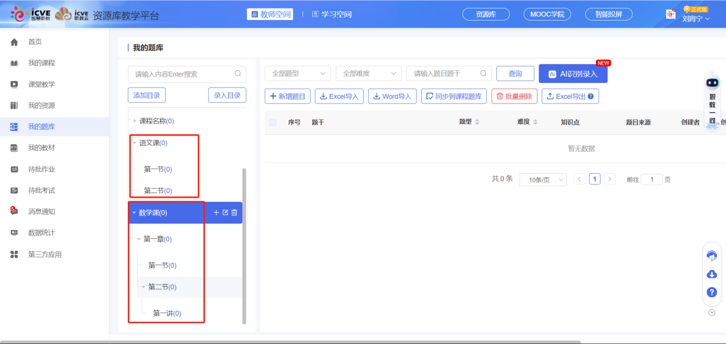Click the plus icon beside 数学课 node
726x344 pixels.
coord(216,213)
